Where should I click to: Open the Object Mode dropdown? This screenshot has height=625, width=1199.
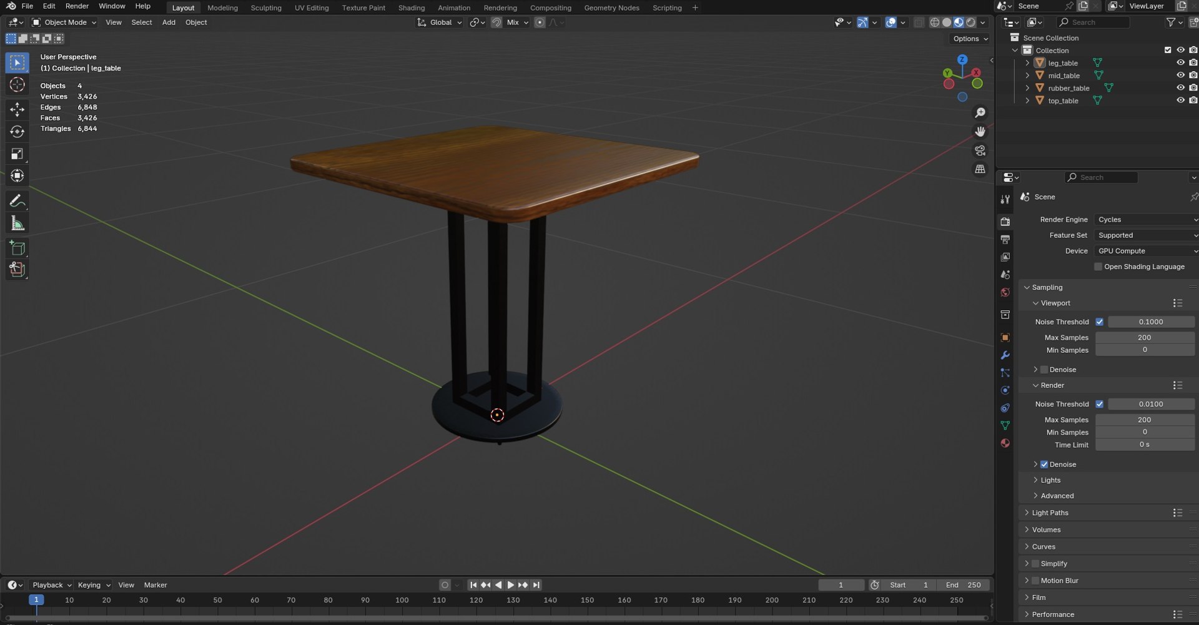[x=65, y=22]
